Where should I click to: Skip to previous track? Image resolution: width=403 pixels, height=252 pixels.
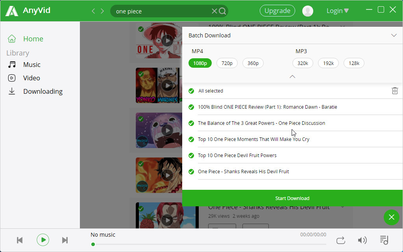click(20, 240)
